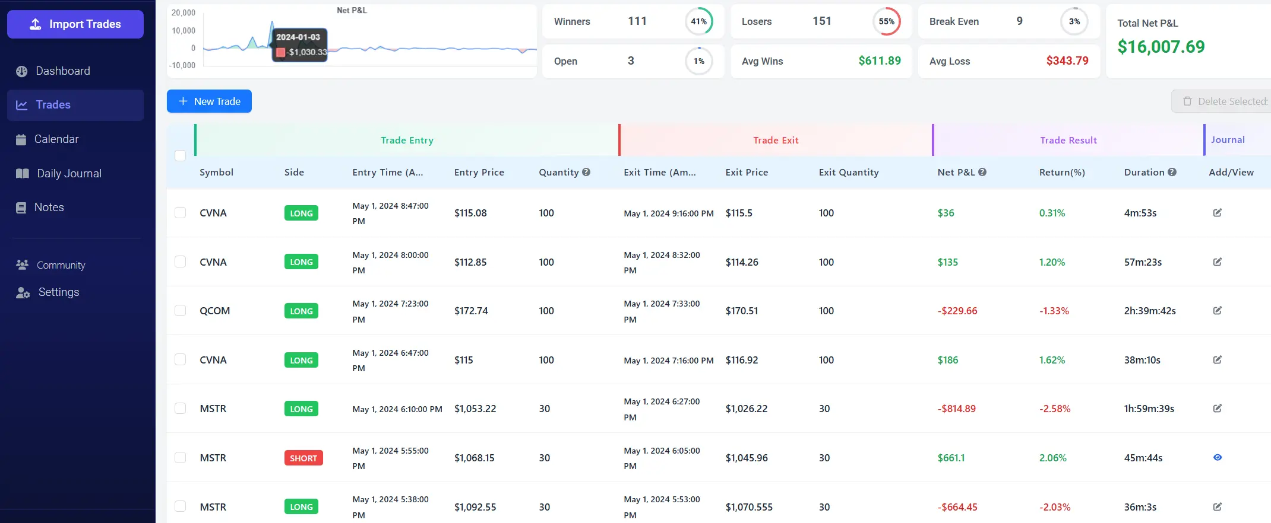Open journal edit icon for CVNA $36 trade

point(1217,213)
